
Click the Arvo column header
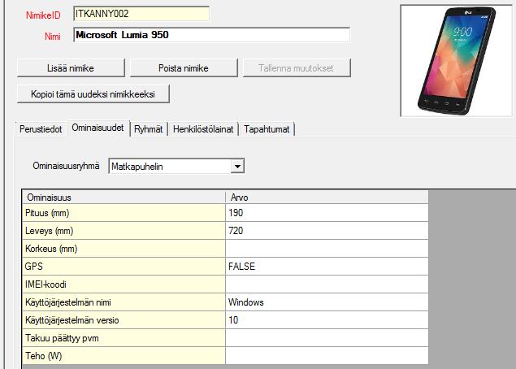tap(327, 198)
